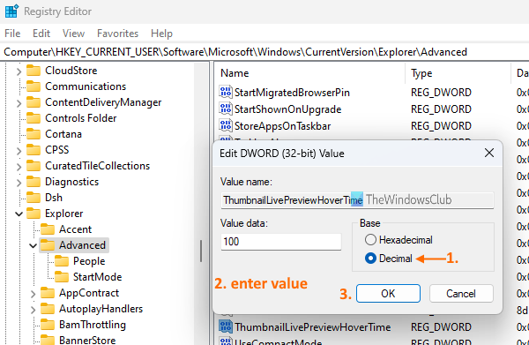Select the Diagnostics folder icon

[34, 182]
